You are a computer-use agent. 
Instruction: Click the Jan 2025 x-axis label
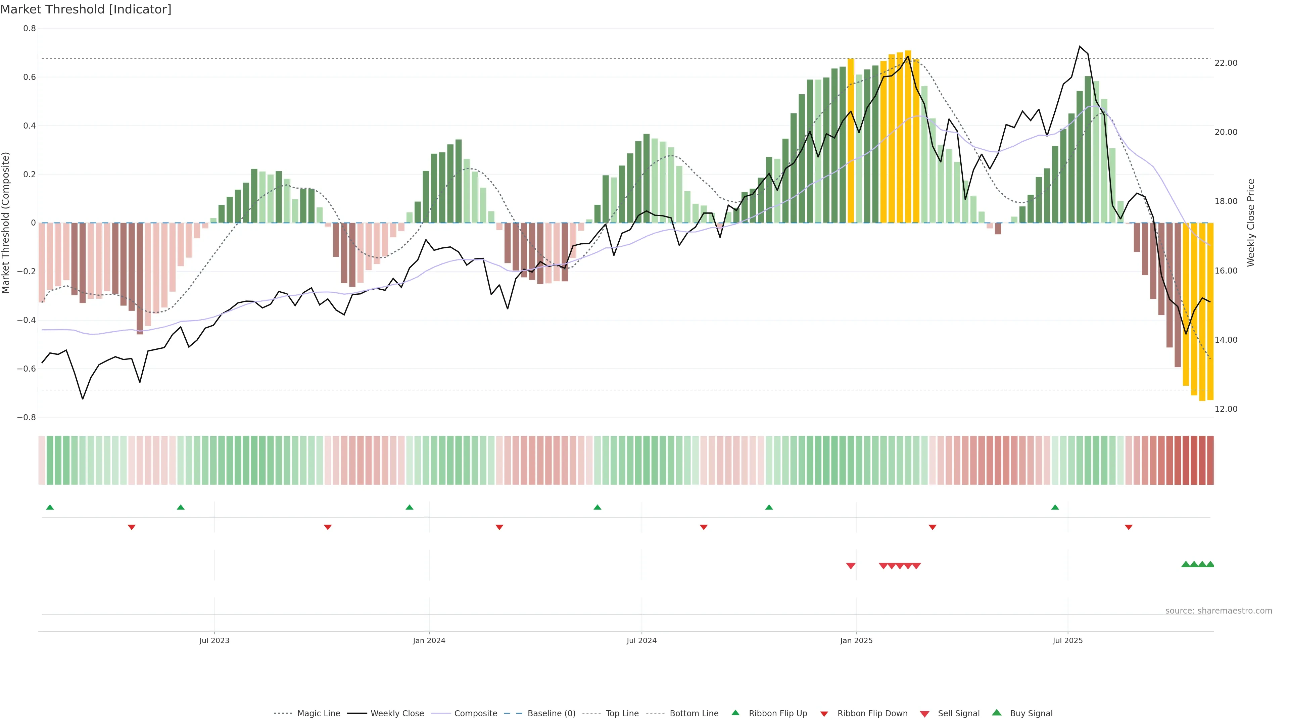click(856, 640)
